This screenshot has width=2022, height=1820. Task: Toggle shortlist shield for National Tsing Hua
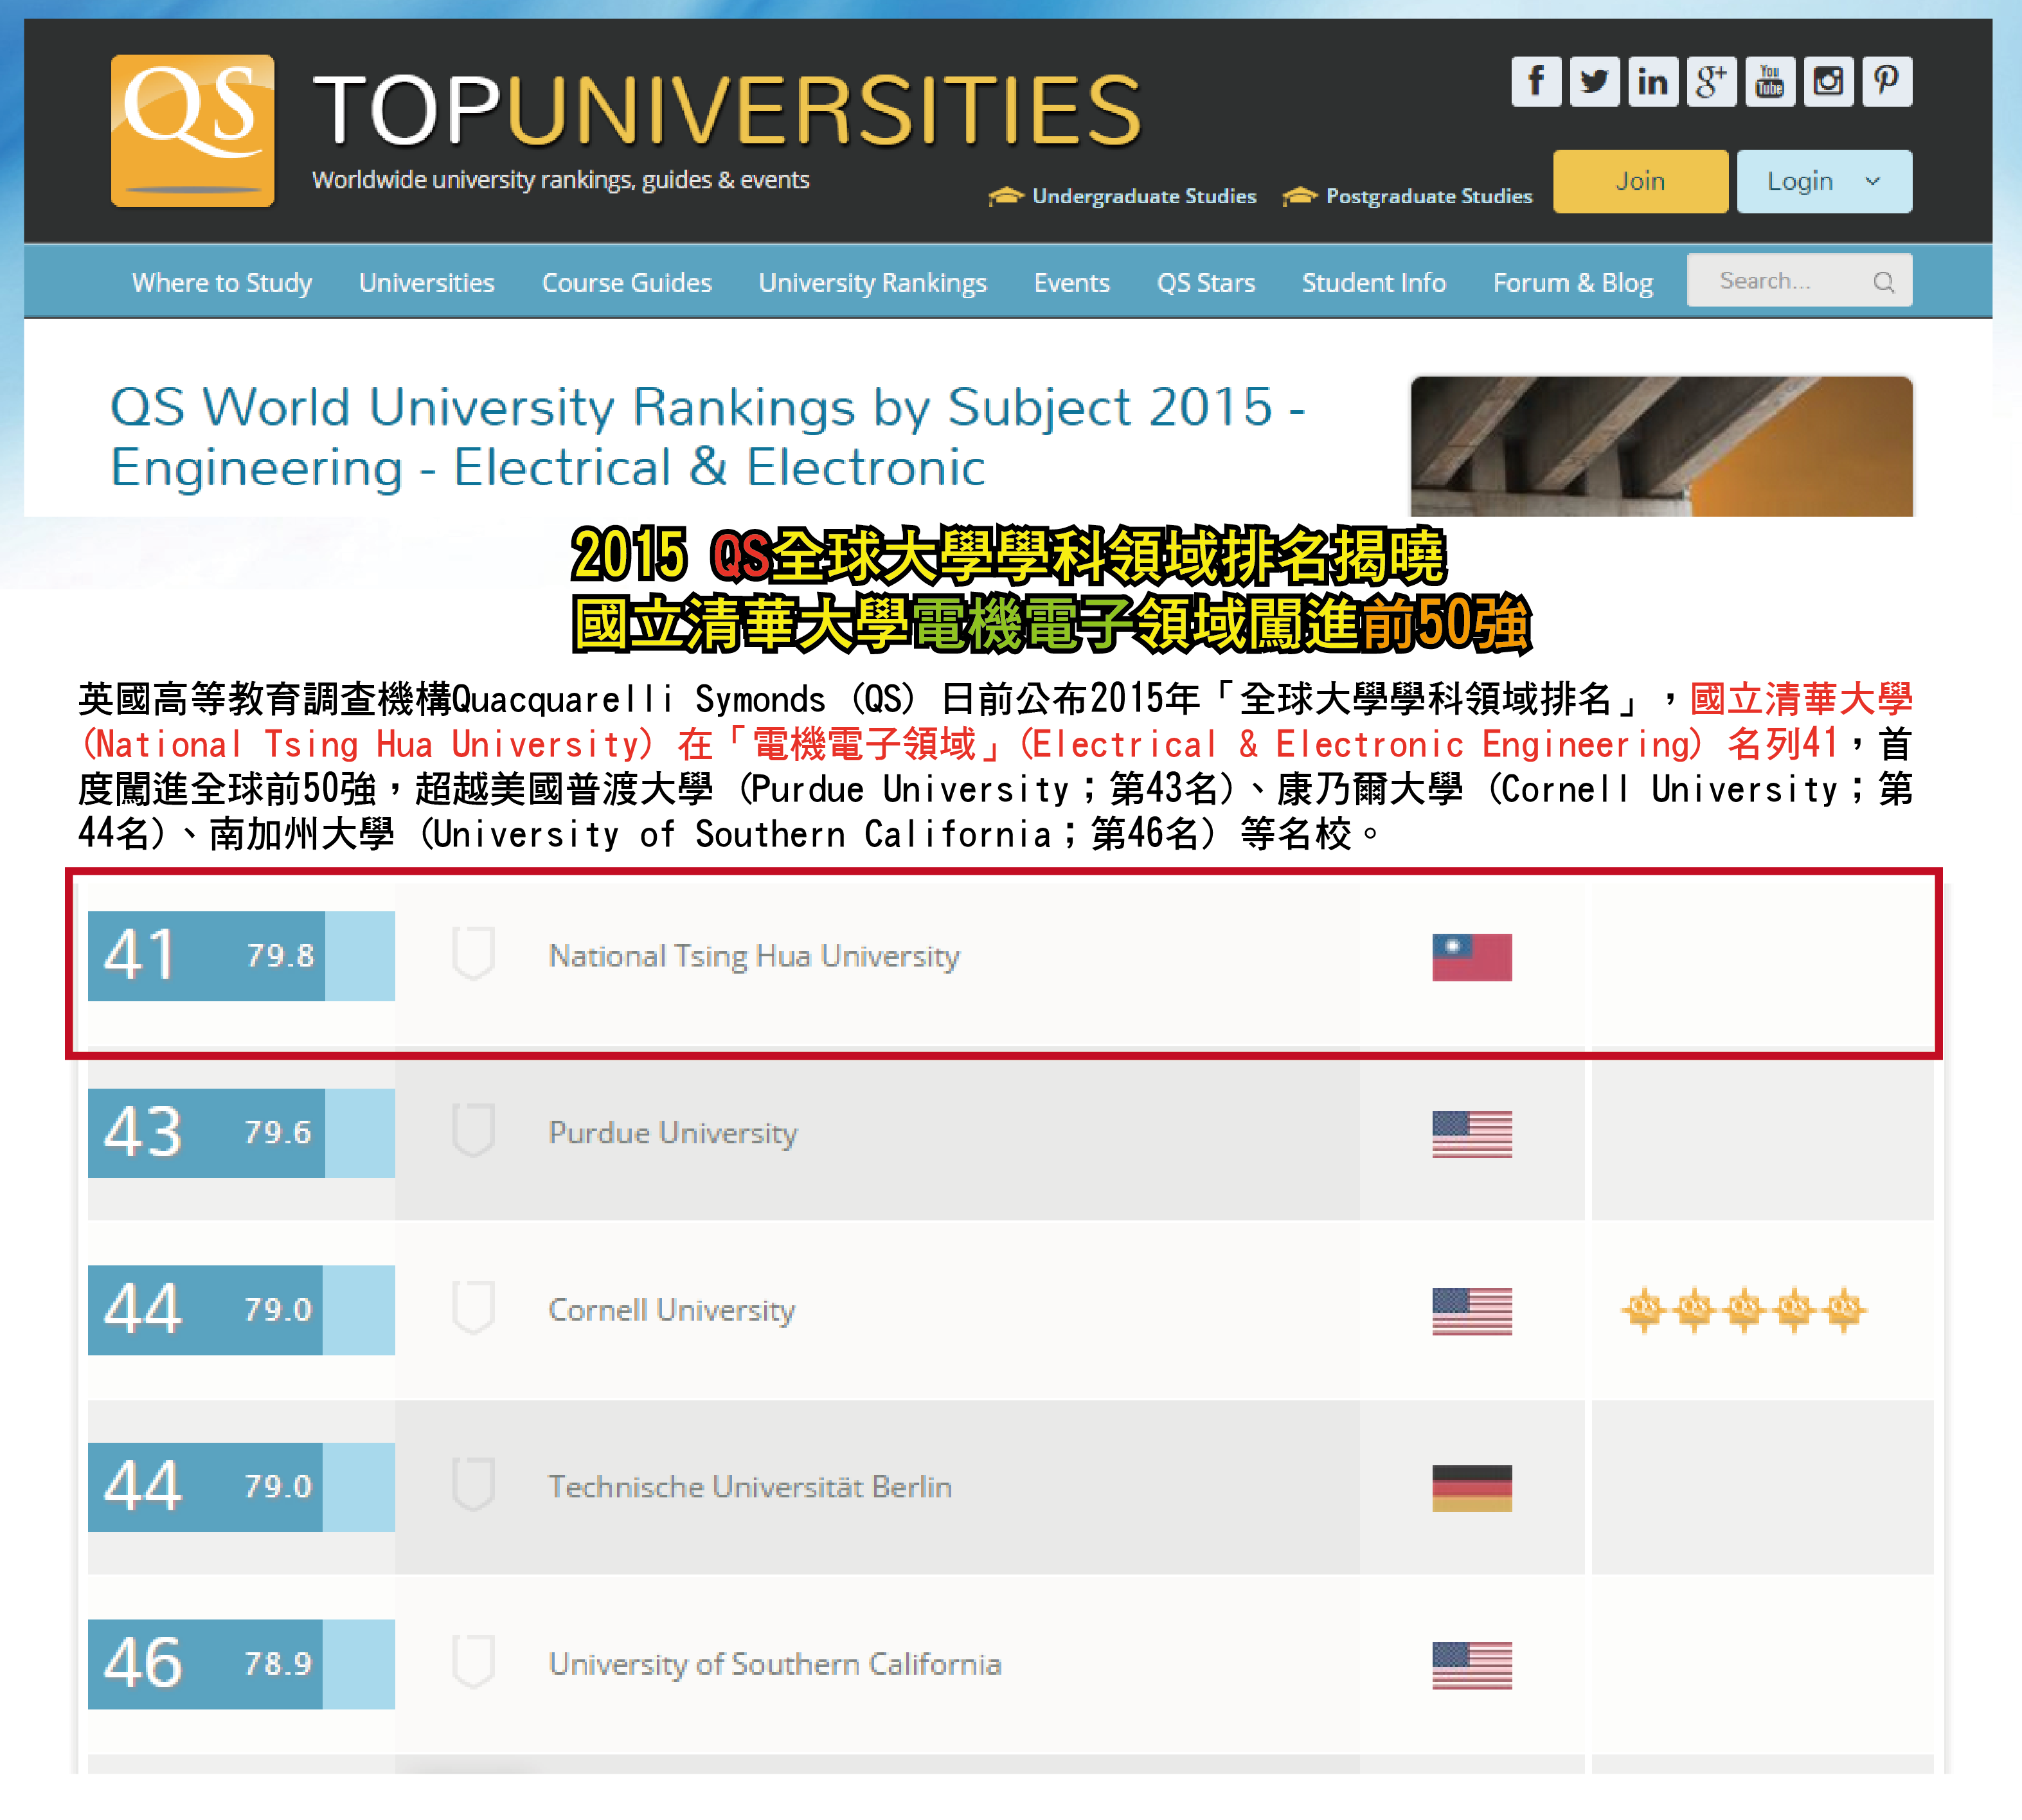pos(473,953)
